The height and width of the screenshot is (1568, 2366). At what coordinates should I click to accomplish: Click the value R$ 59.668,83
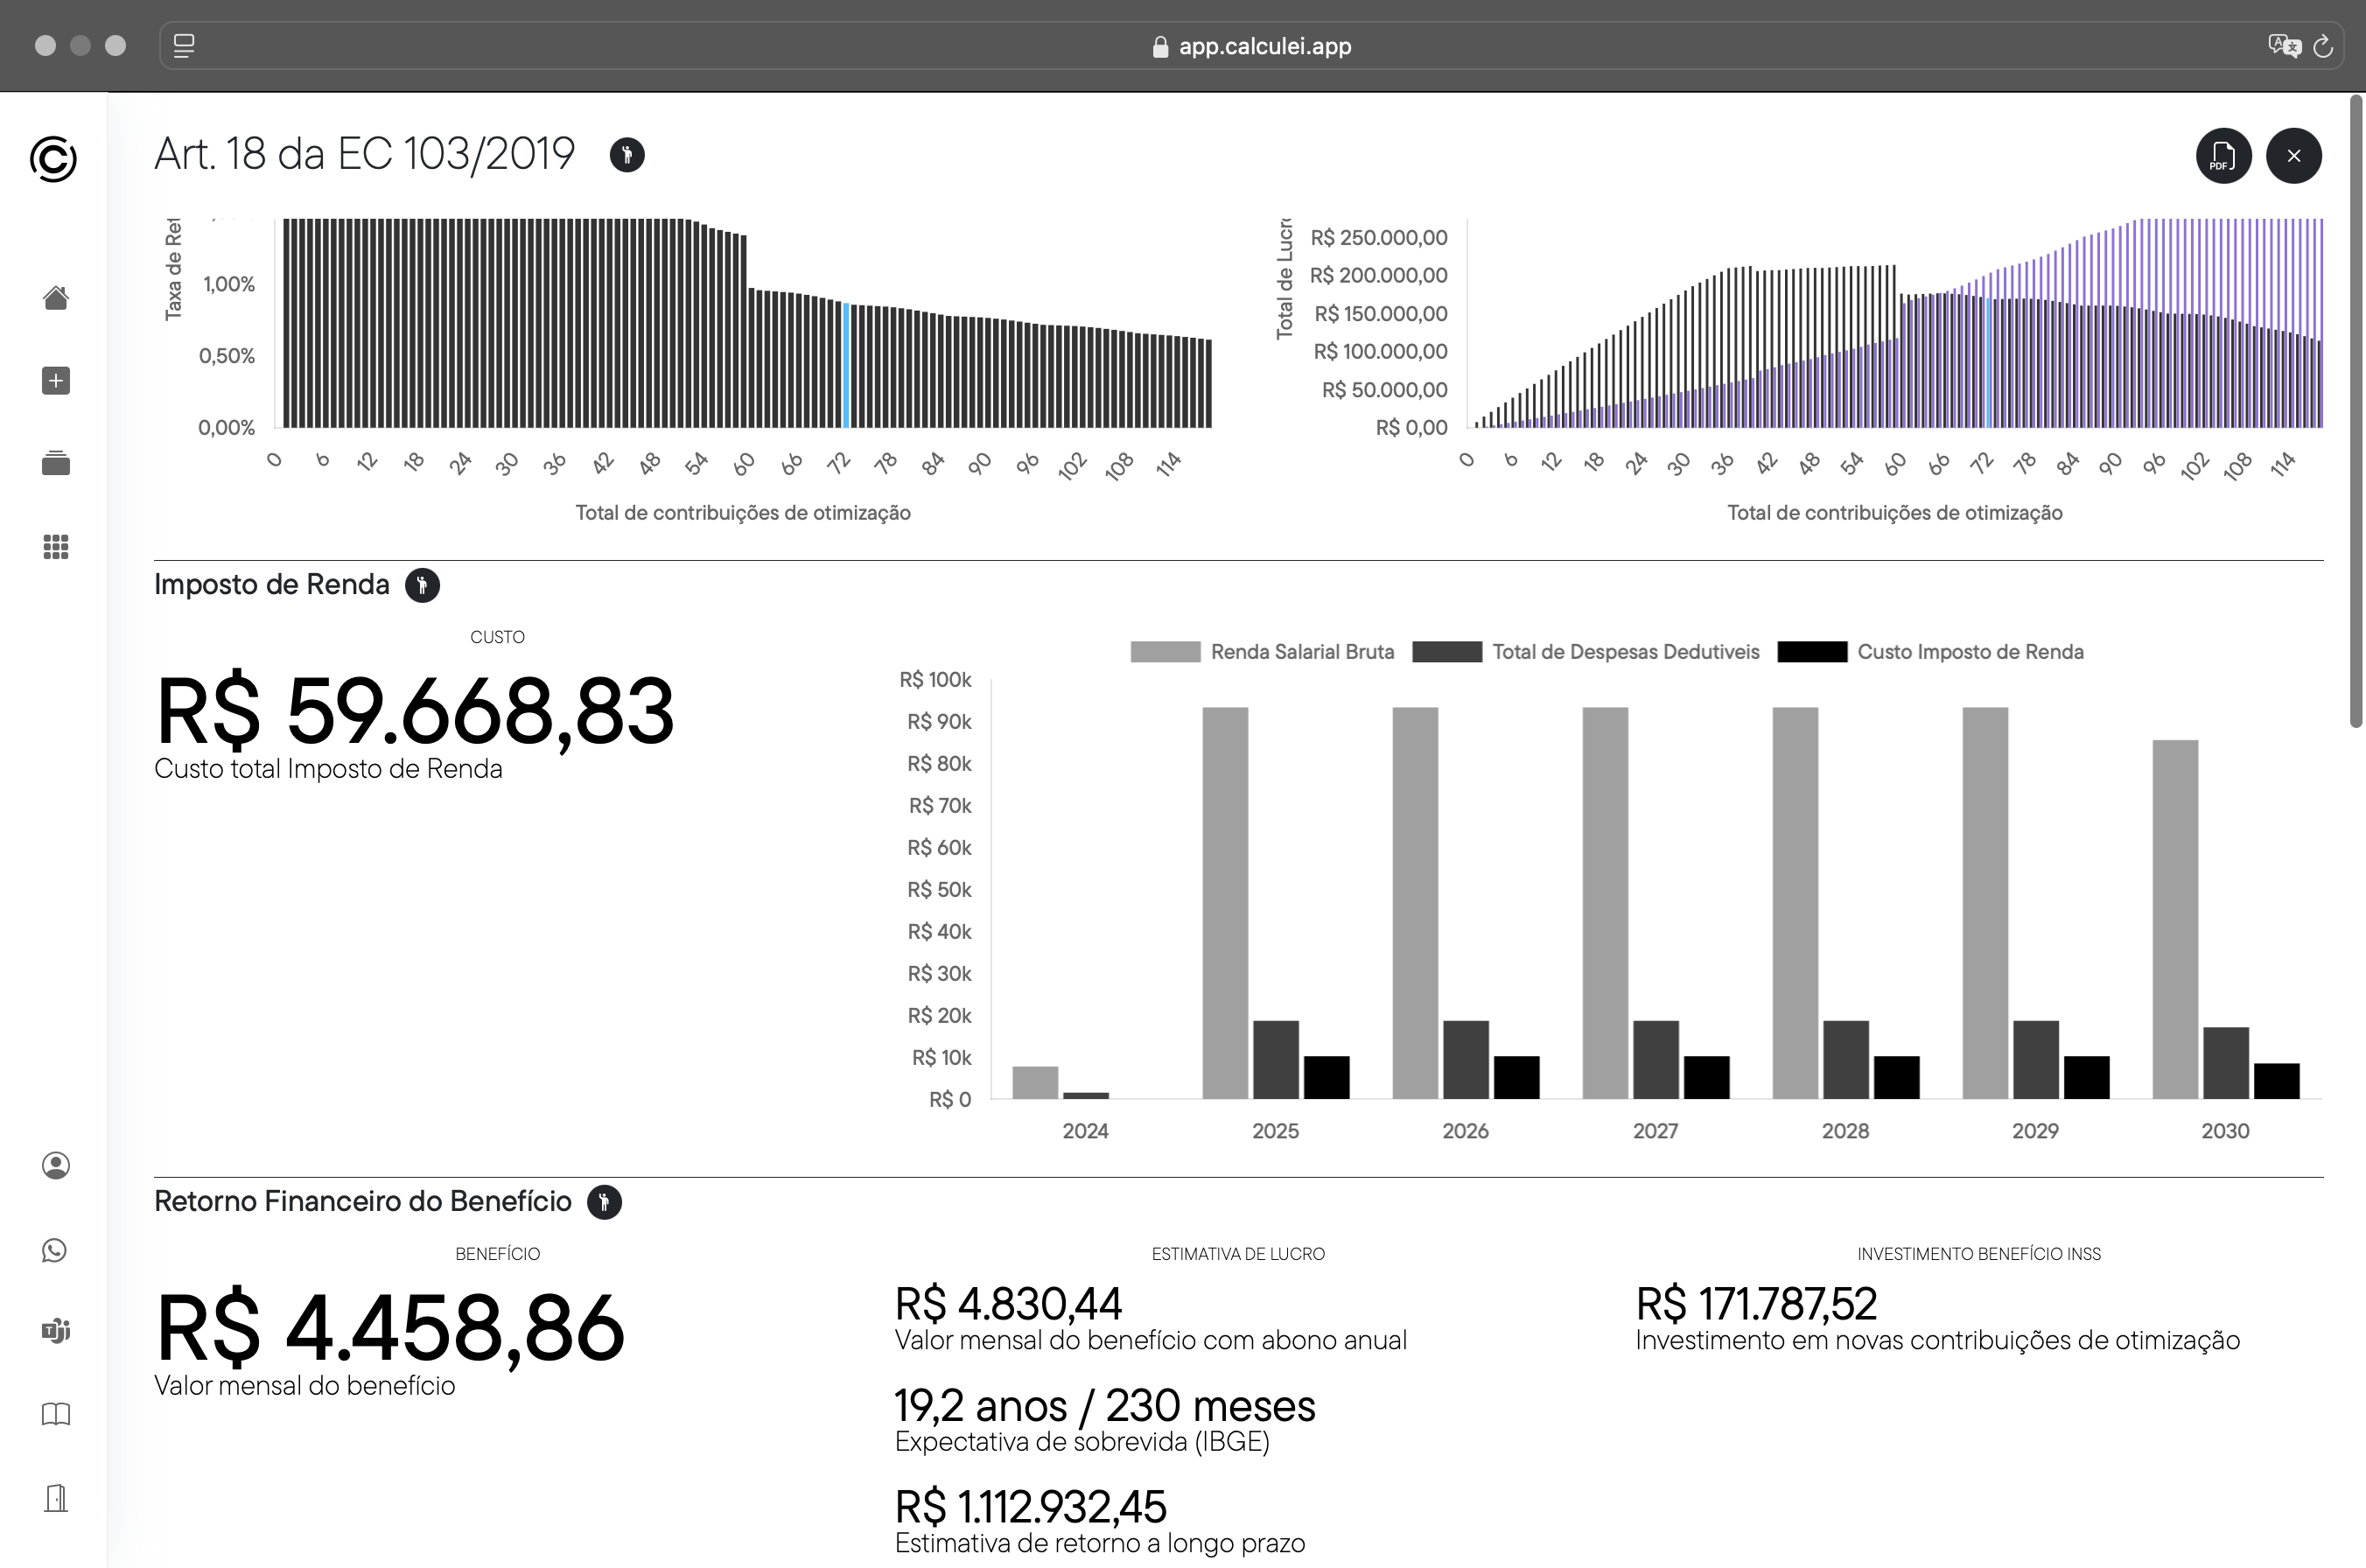pyautogui.click(x=415, y=710)
